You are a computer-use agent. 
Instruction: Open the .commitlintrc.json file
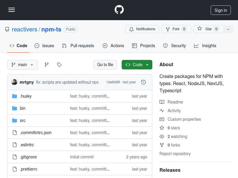tap(36, 133)
